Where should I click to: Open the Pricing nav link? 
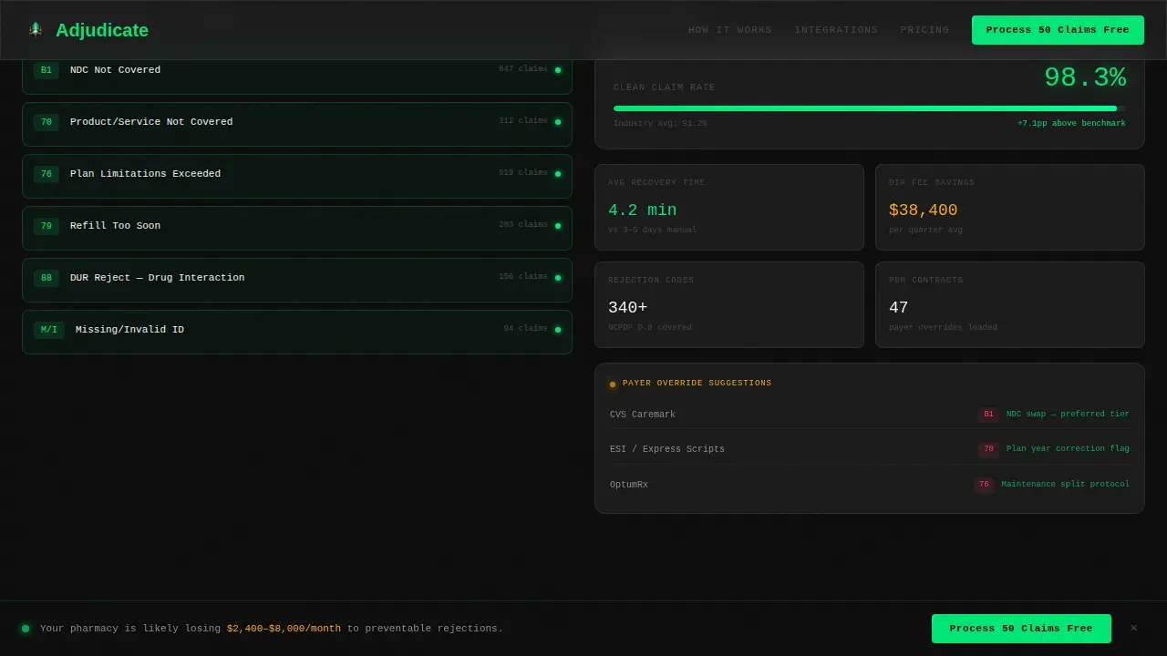click(x=925, y=30)
